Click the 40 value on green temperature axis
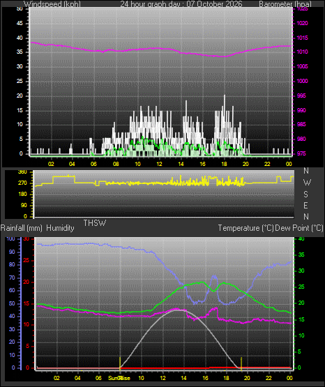The image size is (325, 387). tap(301, 238)
